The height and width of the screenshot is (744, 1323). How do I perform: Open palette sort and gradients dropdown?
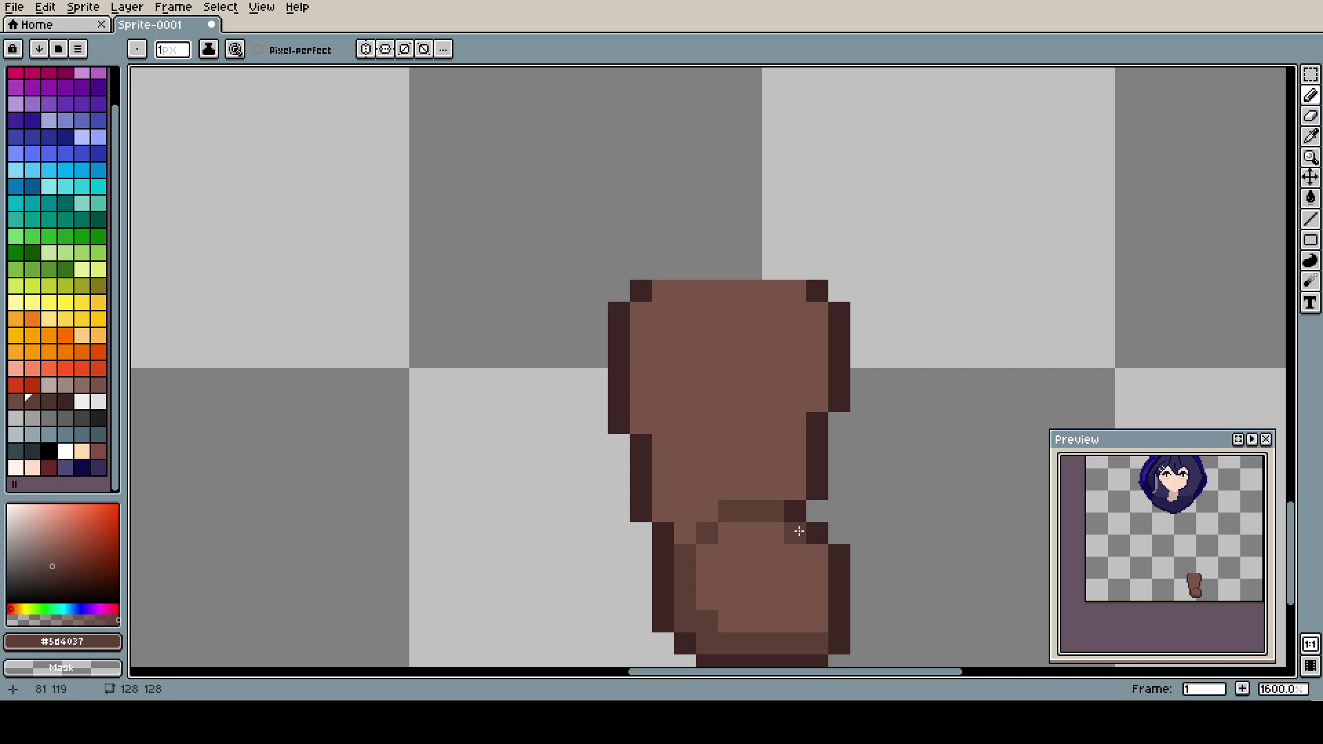[39, 49]
